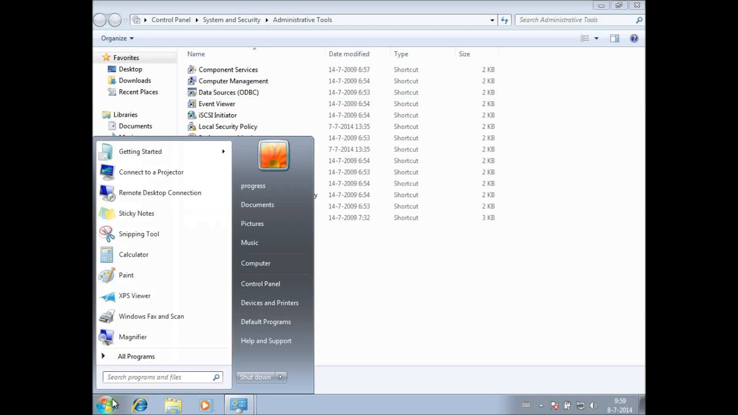Select Local Security Policy shortcut

(223, 127)
